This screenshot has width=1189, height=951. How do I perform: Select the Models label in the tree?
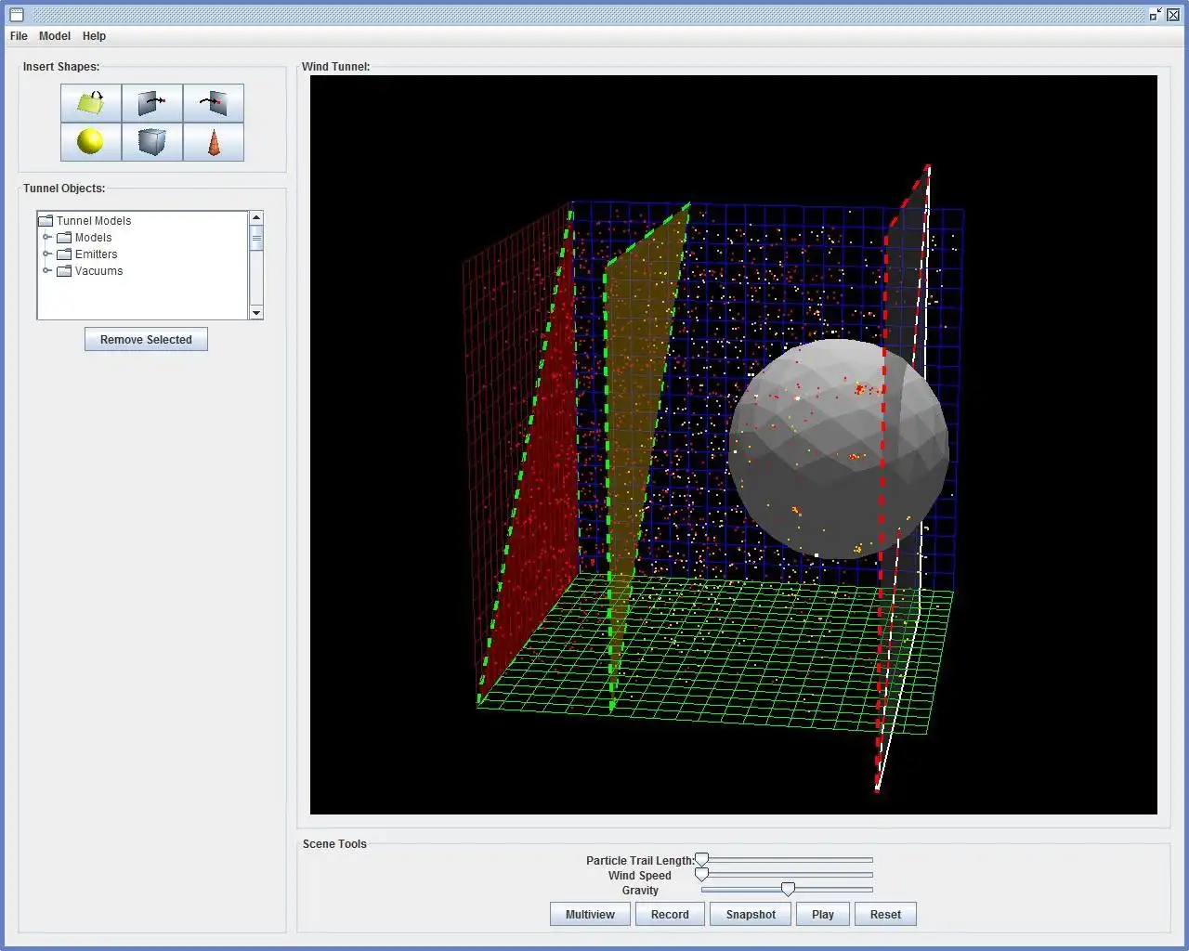(x=93, y=238)
